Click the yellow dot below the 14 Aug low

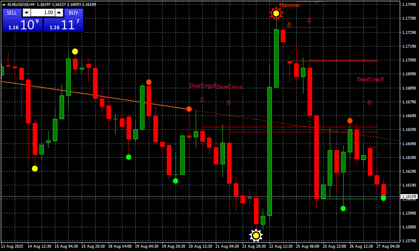coord(35,169)
